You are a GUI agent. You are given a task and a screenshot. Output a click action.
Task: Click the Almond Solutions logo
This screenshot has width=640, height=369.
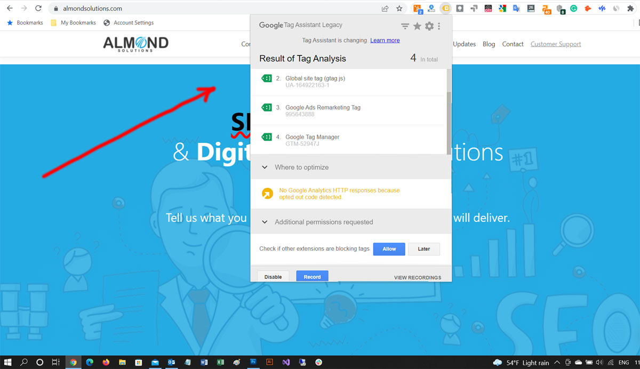tap(135, 44)
